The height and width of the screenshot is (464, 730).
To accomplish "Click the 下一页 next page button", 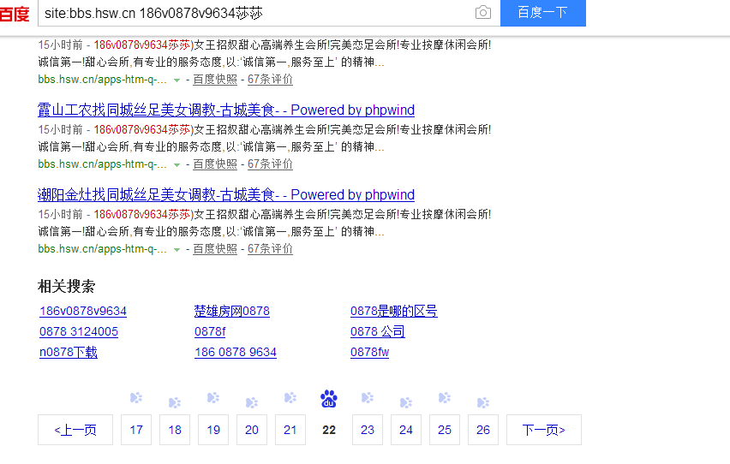I will pyautogui.click(x=543, y=430).
